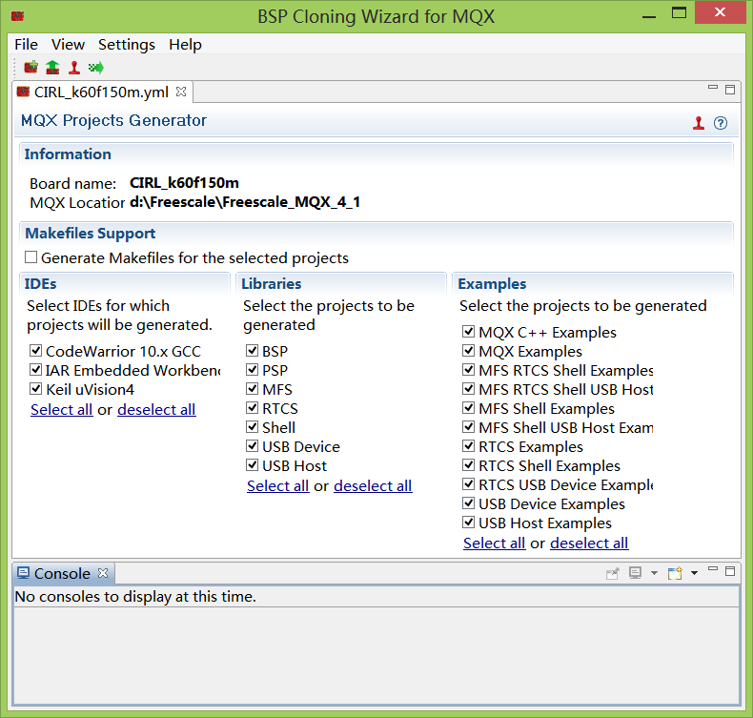Select the CIRL_k60f150m.yml tab

coord(101,92)
